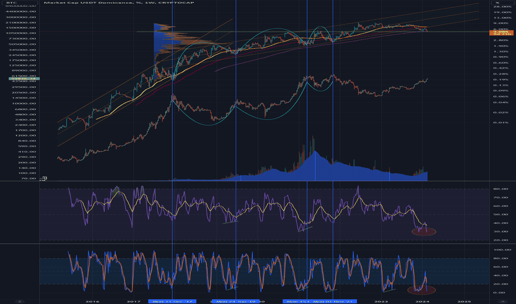Click the 0.06% scale value
Image resolution: width=516 pixels, height=304 pixels.
click(x=501, y=97)
